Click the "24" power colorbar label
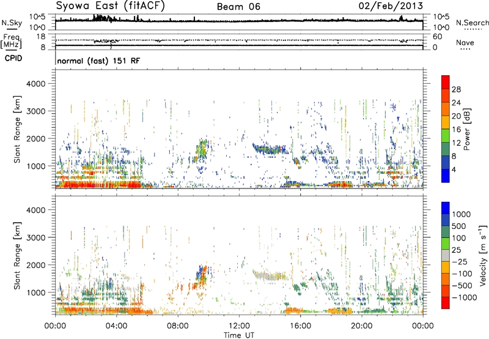The width and height of the screenshot is (489, 339). coord(456,103)
